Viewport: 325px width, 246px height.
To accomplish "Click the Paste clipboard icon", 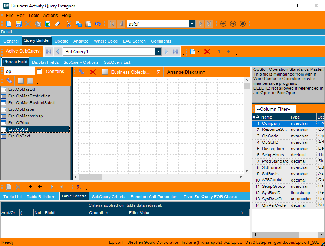I will pyautogui.click(x=88, y=24).
